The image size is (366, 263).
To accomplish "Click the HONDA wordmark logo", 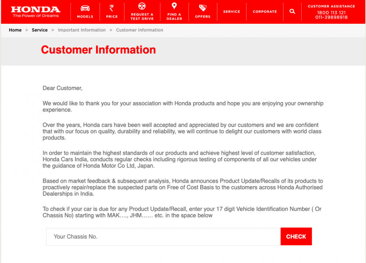I will [x=36, y=9].
